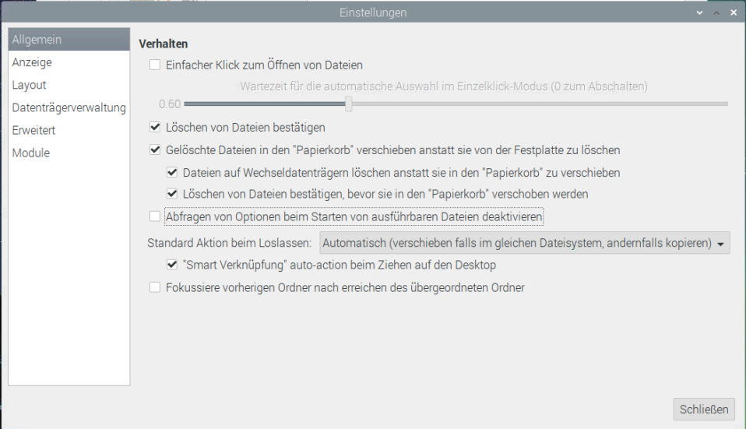The width and height of the screenshot is (746, 429).
Task: Maximize the Einstellungen window
Action: pyautogui.click(x=716, y=12)
